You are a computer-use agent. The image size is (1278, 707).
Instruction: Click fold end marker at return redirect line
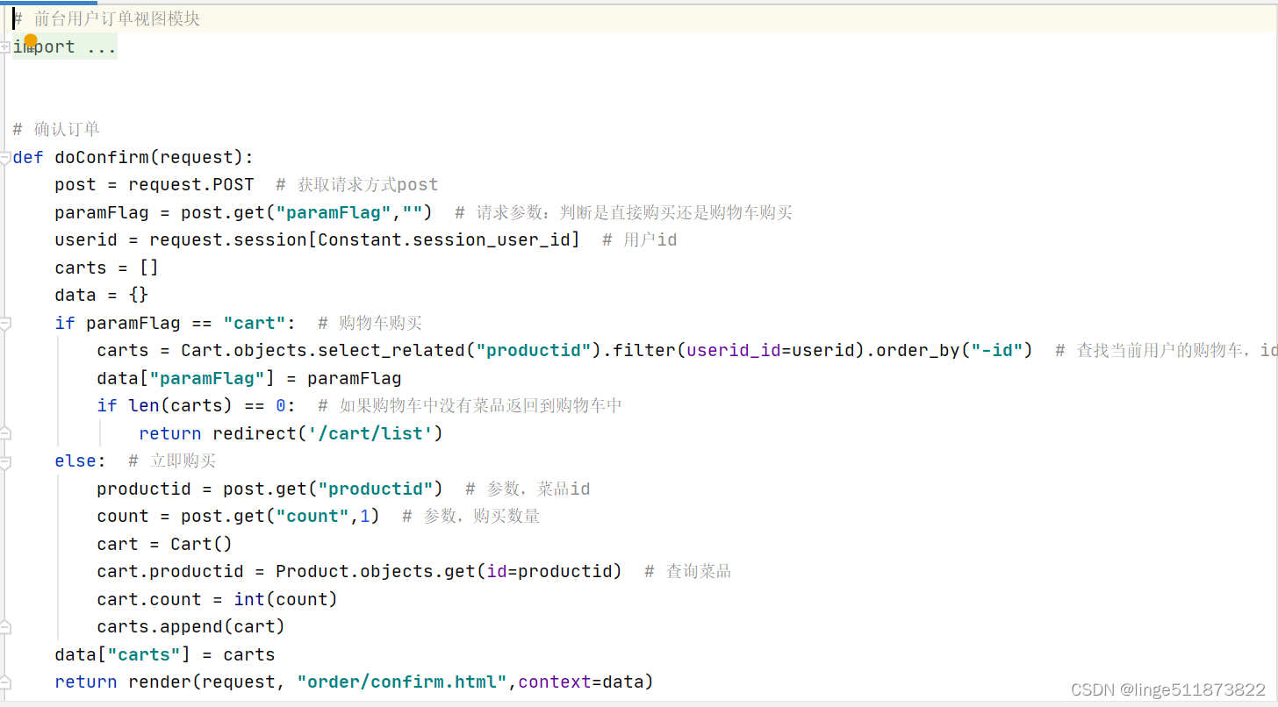tap(5, 433)
